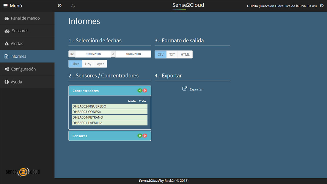Select Informes in sidebar
327x184 pixels.
tap(27, 56)
